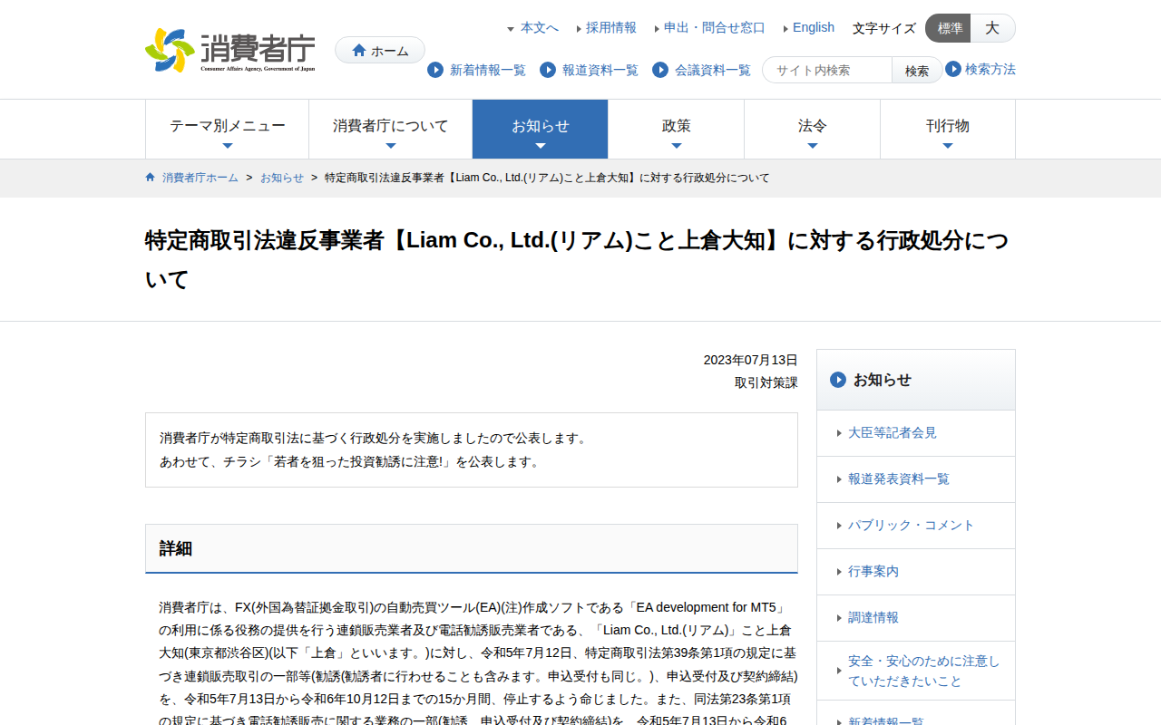The image size is (1161, 725).
Task: Click 消費者庁ホーム breadcrumb link
Action: click(200, 178)
